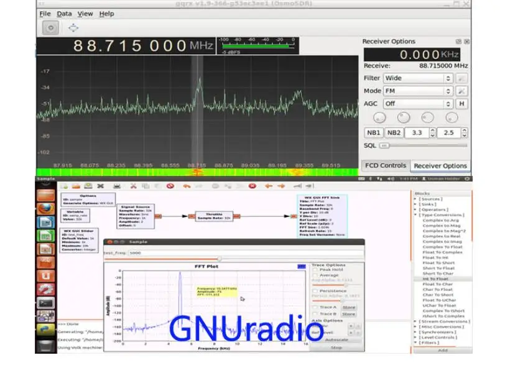Open the Filter width dropdown set to Wide

tap(418, 78)
